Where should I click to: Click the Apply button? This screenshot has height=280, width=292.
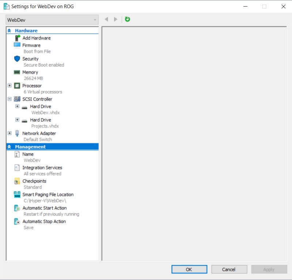[x=269, y=269]
